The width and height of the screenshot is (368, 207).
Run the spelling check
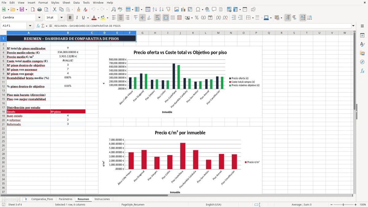120,10
